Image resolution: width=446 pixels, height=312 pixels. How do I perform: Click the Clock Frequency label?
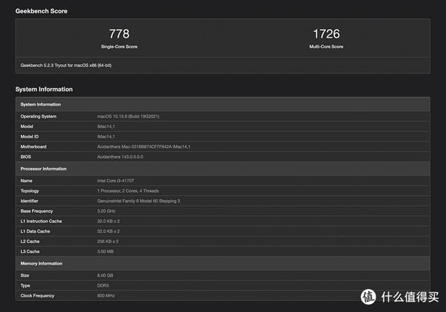(x=37, y=296)
